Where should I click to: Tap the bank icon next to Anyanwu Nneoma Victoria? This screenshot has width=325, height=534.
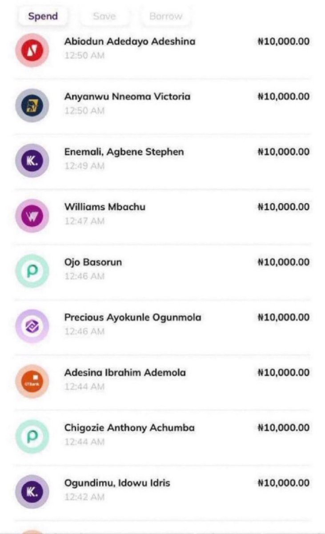click(32, 105)
